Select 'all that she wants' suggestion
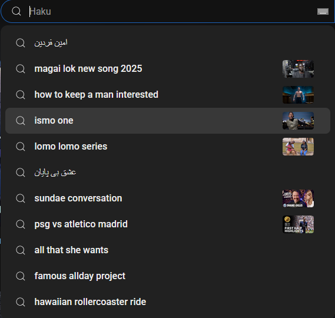Viewport: 335px width, 318px height. 168,250
